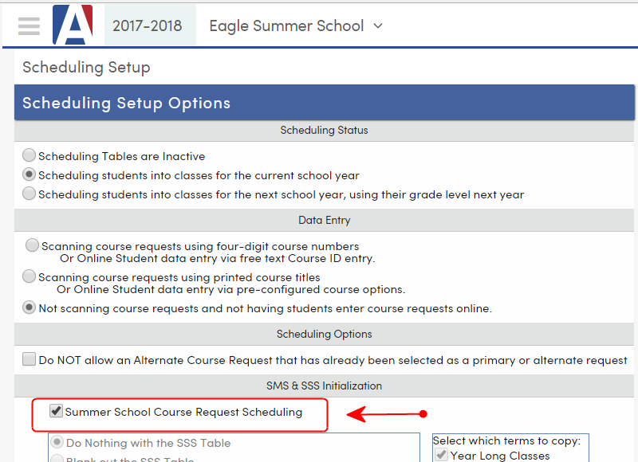The width and height of the screenshot is (638, 462).
Task: Click the Aeries application logo
Action: (73, 25)
